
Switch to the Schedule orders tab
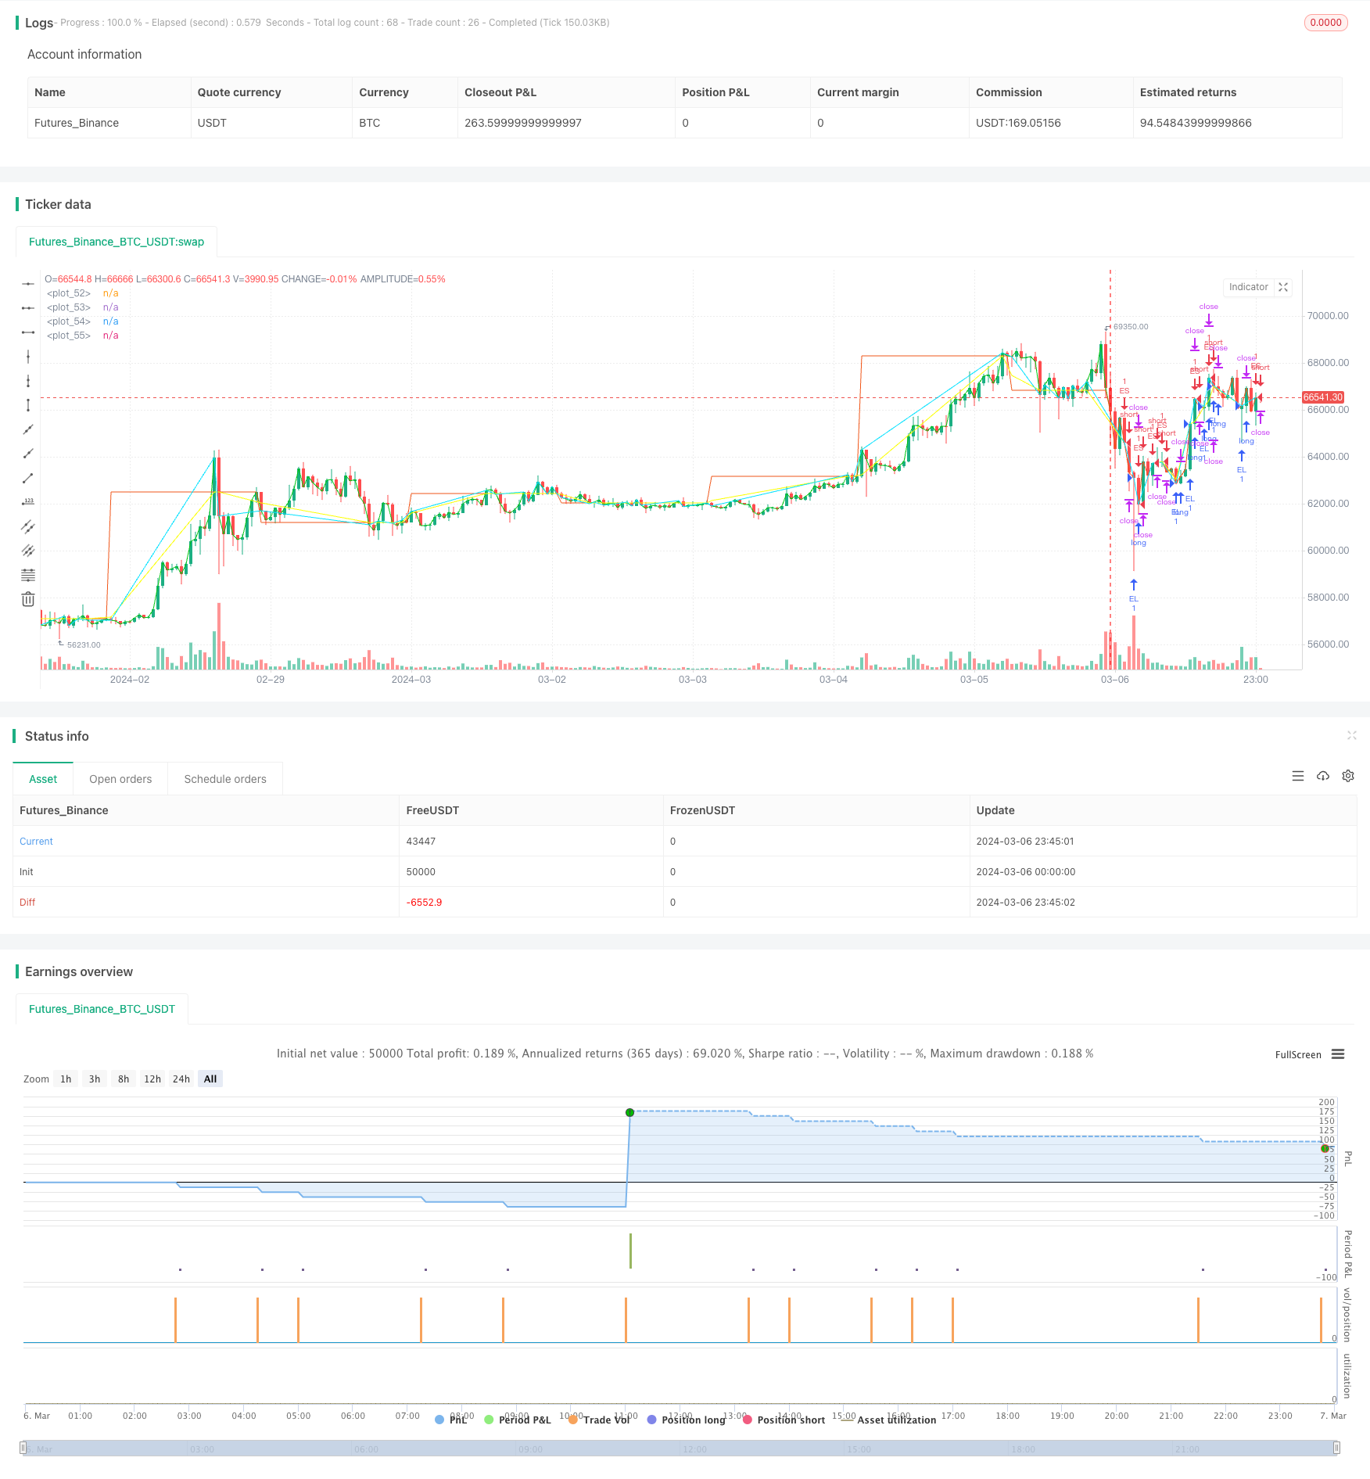(x=225, y=779)
